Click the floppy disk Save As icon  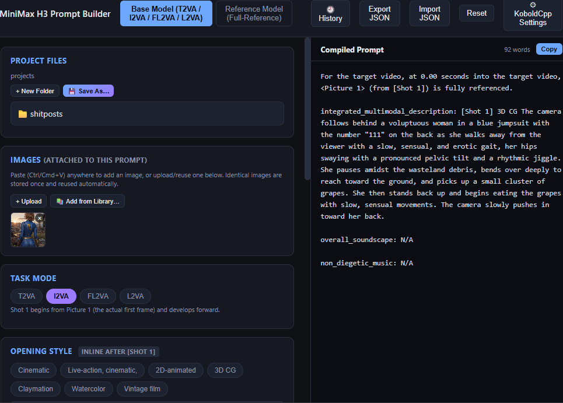tap(72, 91)
